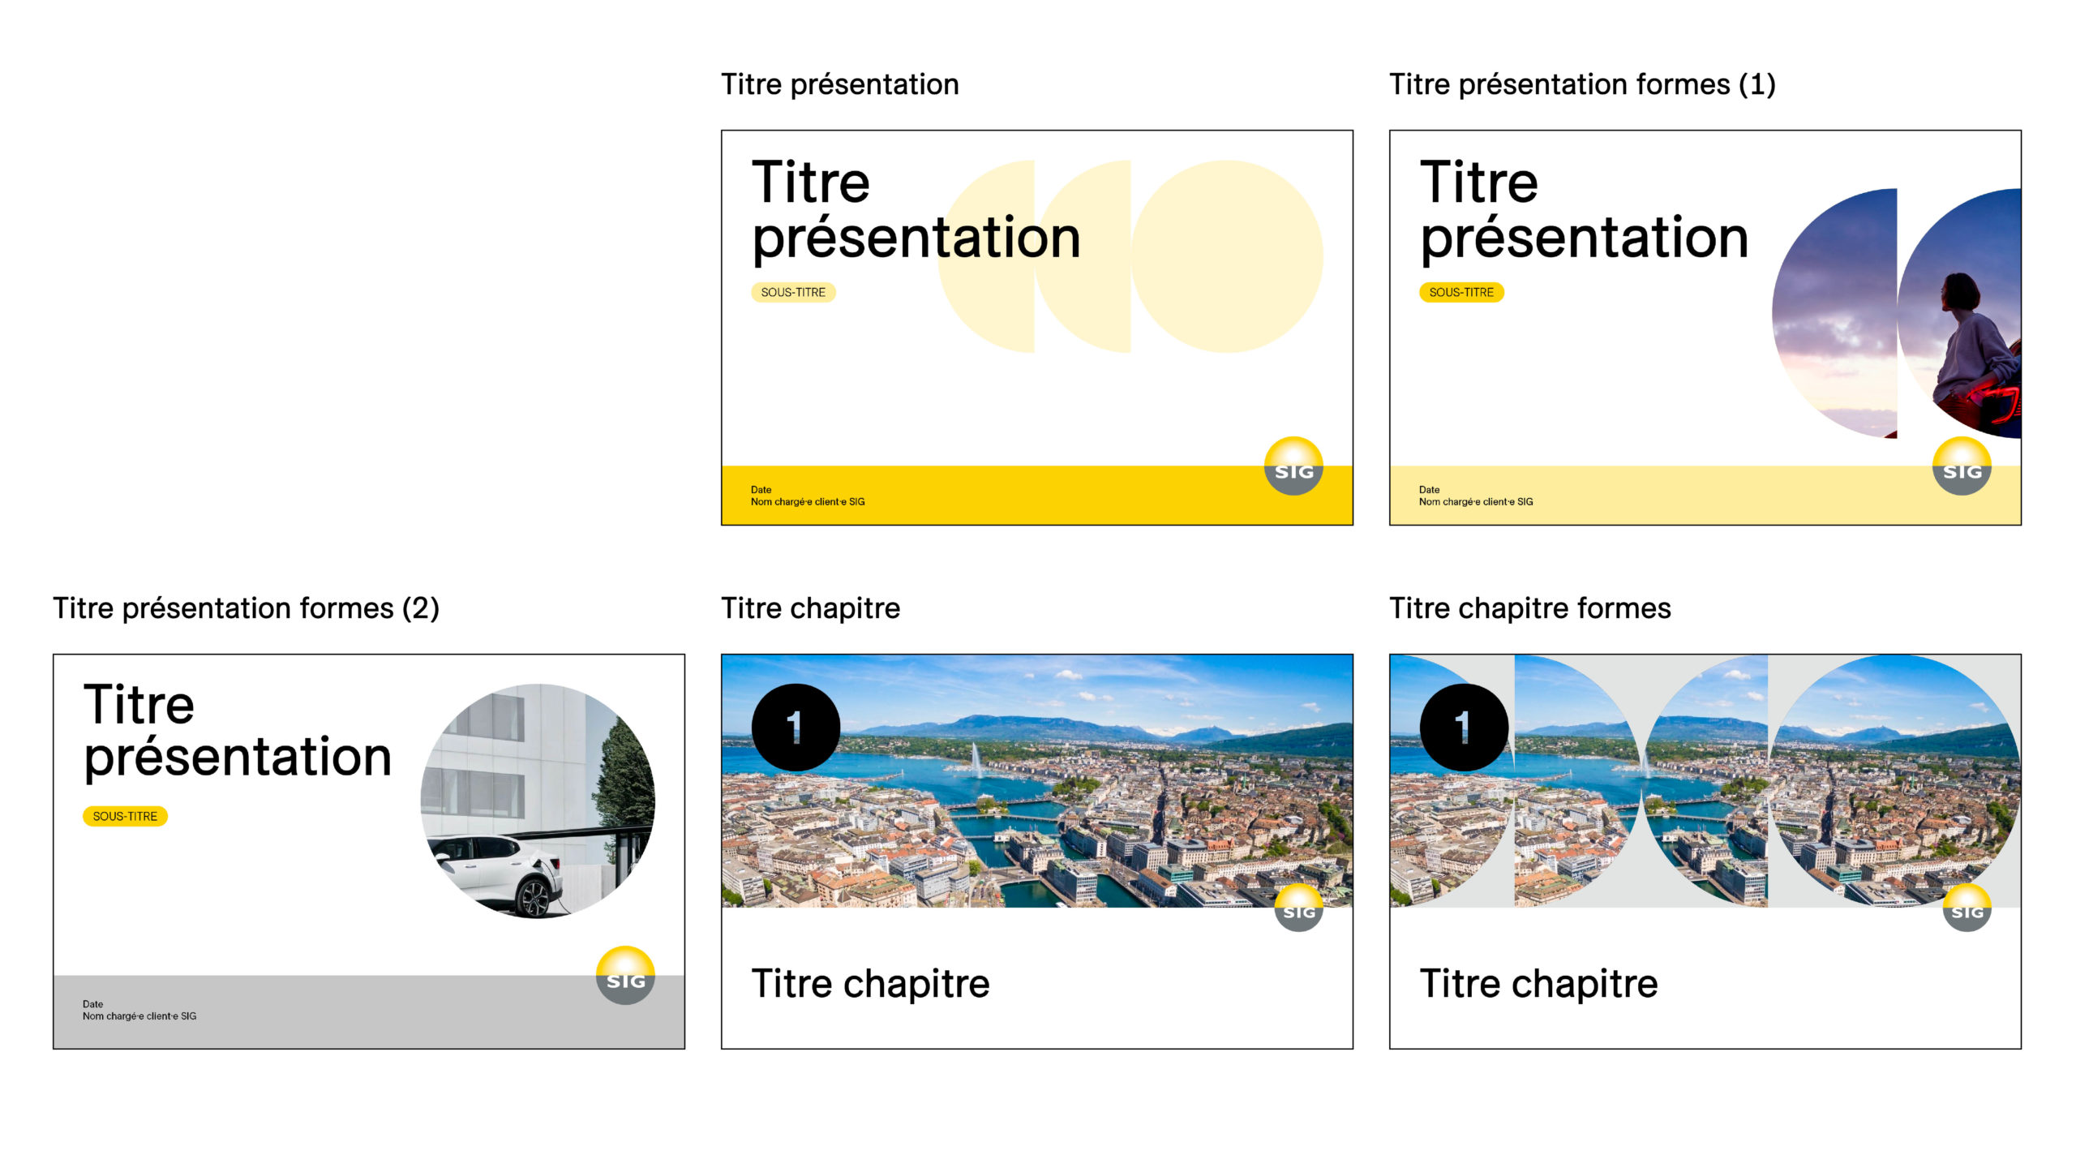Click the "Titre chapitre formes" layout label
This screenshot has width=2076, height=1168.
[1530, 608]
